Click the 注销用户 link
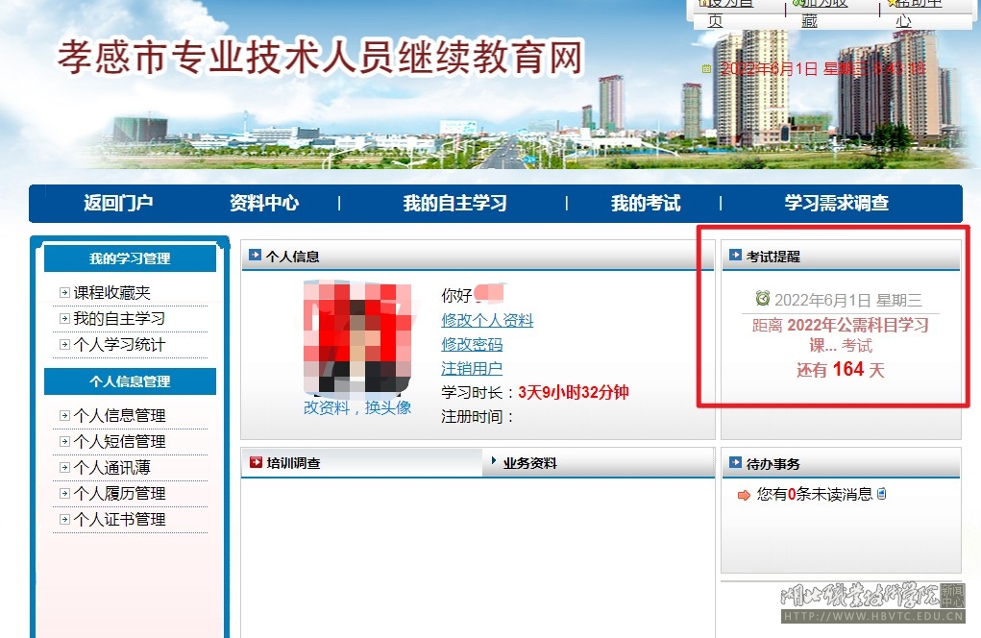 [x=472, y=368]
